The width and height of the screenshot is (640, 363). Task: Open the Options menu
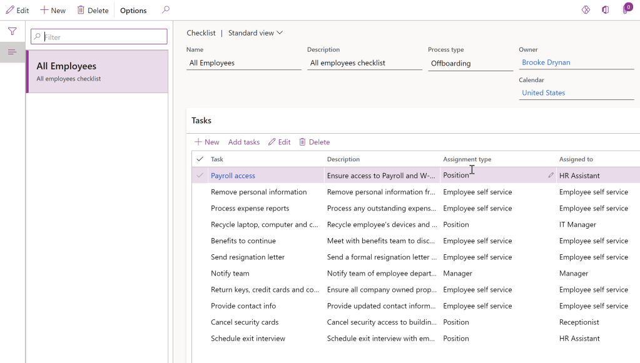[x=133, y=10]
